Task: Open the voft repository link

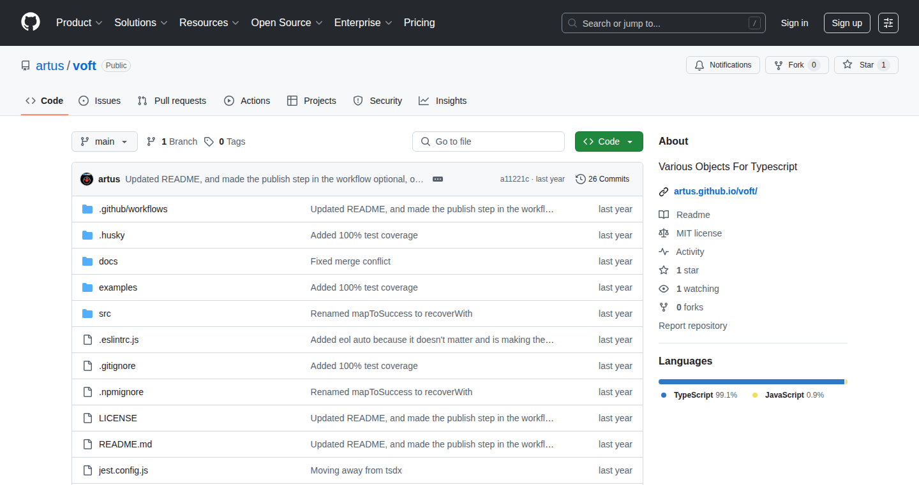Action: point(84,66)
